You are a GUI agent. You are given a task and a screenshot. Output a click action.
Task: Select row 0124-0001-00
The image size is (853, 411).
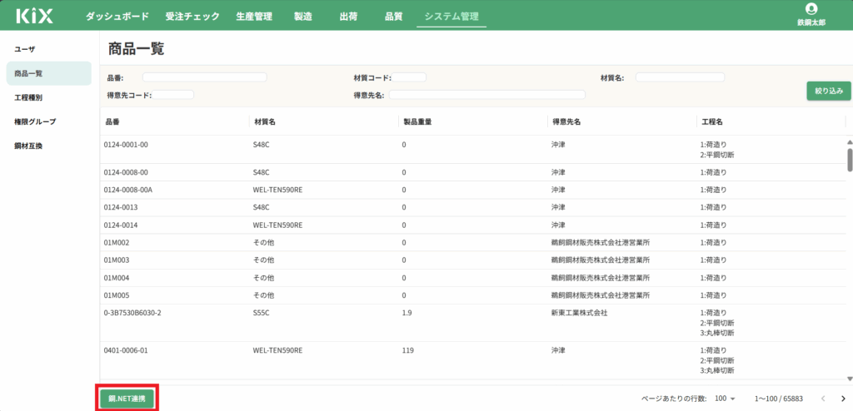coord(473,150)
